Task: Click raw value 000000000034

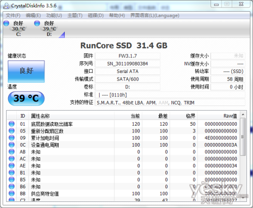Action: [221, 165]
